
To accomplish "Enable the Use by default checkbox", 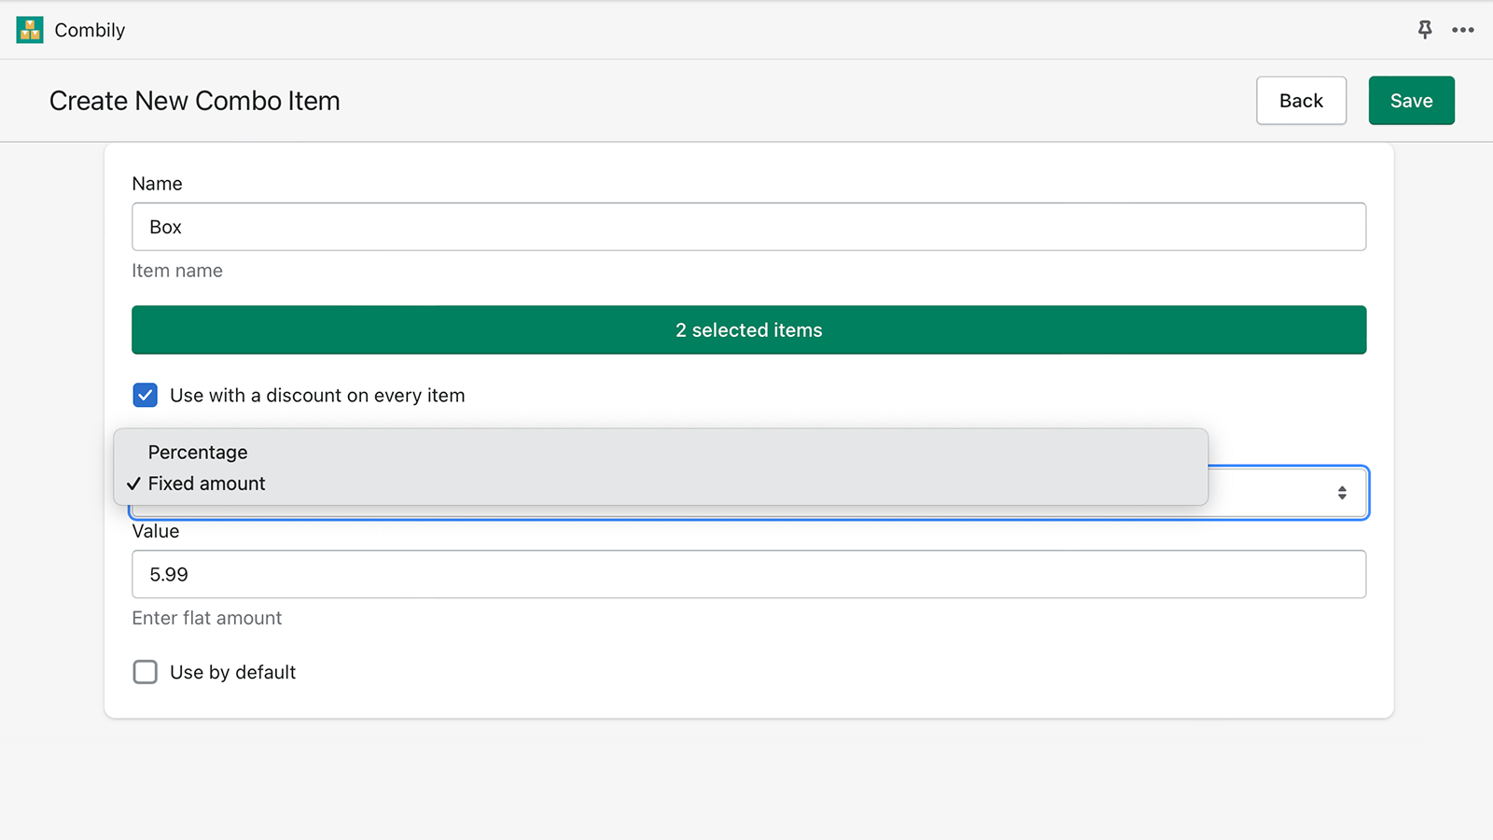I will coord(146,672).
